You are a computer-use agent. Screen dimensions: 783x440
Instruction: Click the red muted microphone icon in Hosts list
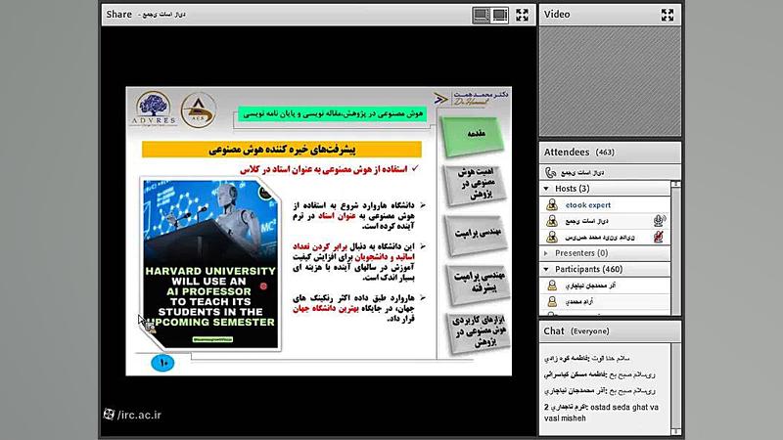coord(659,237)
